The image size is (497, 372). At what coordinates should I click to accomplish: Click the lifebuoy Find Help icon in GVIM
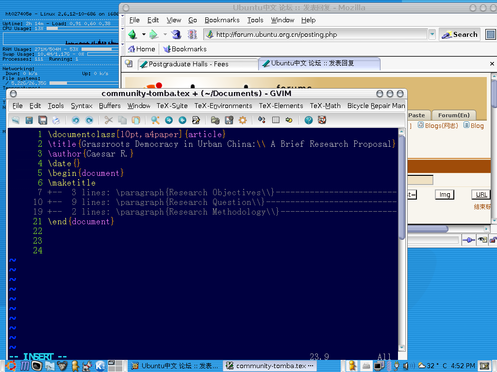(x=322, y=120)
